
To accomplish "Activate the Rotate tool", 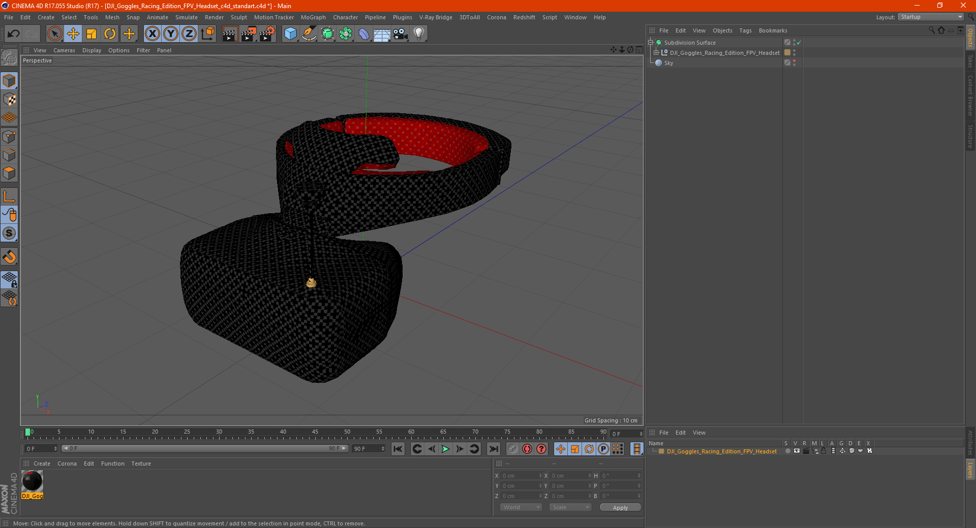I will click(110, 34).
